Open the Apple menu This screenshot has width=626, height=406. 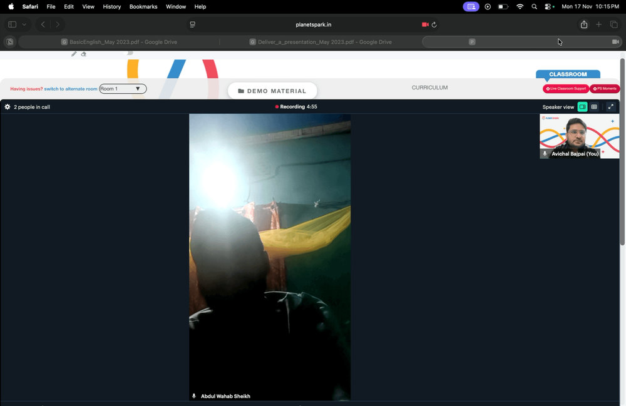pyautogui.click(x=11, y=6)
